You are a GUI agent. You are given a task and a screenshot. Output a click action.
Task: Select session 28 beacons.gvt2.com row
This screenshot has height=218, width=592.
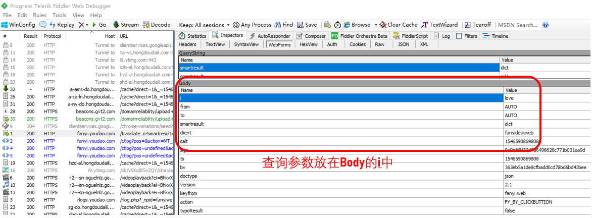point(87,111)
